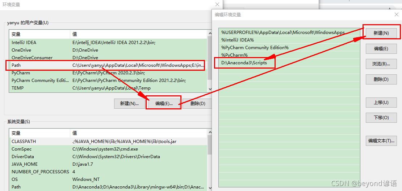402x191 pixels.
Task: Click 删除(D) button under user variables
Action: point(197,104)
